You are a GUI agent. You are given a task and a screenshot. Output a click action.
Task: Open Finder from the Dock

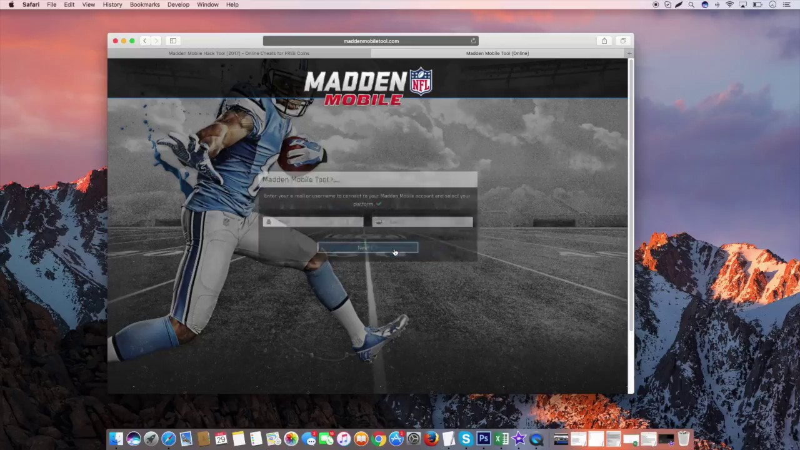point(116,439)
